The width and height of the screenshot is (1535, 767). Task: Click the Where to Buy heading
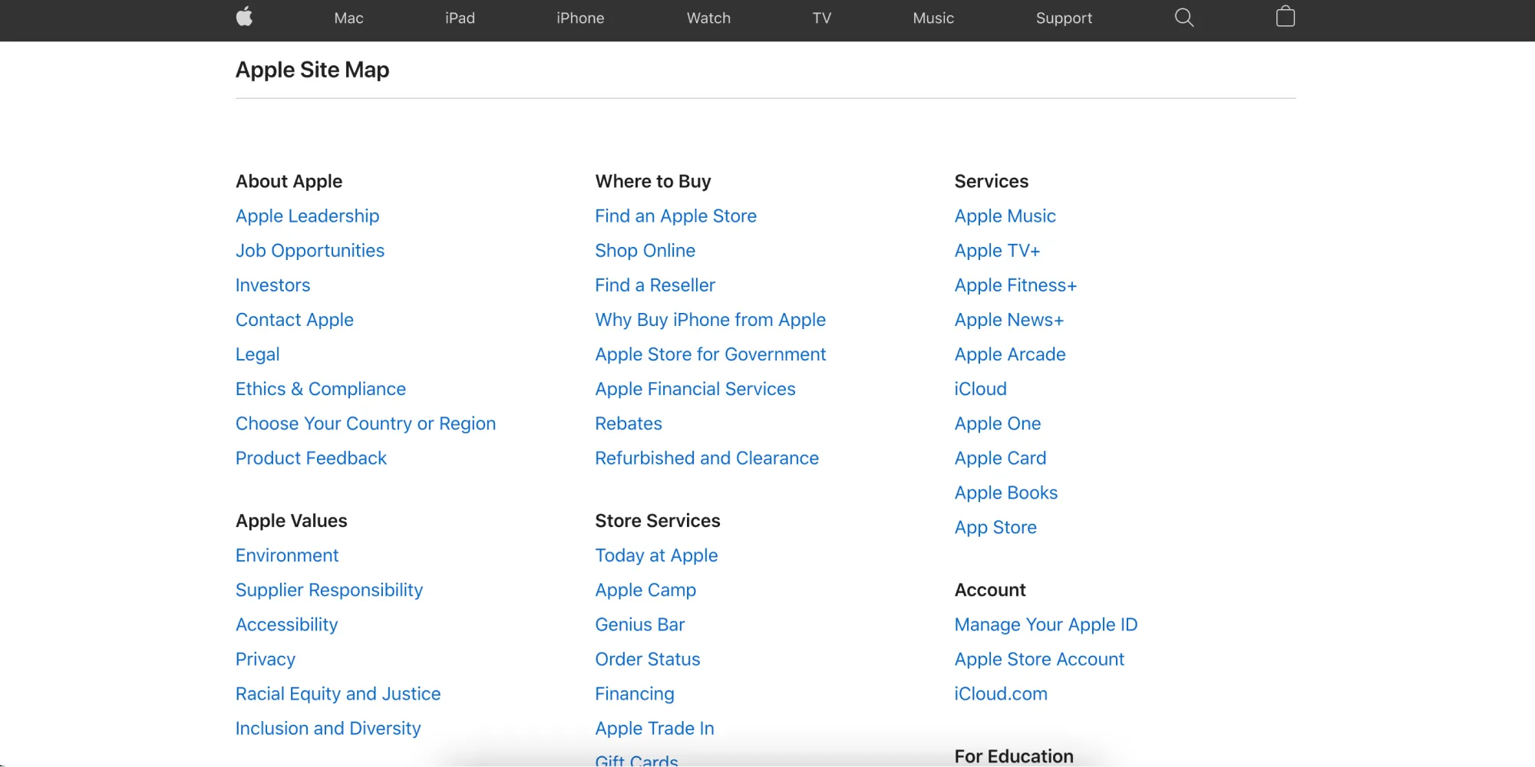653,182
